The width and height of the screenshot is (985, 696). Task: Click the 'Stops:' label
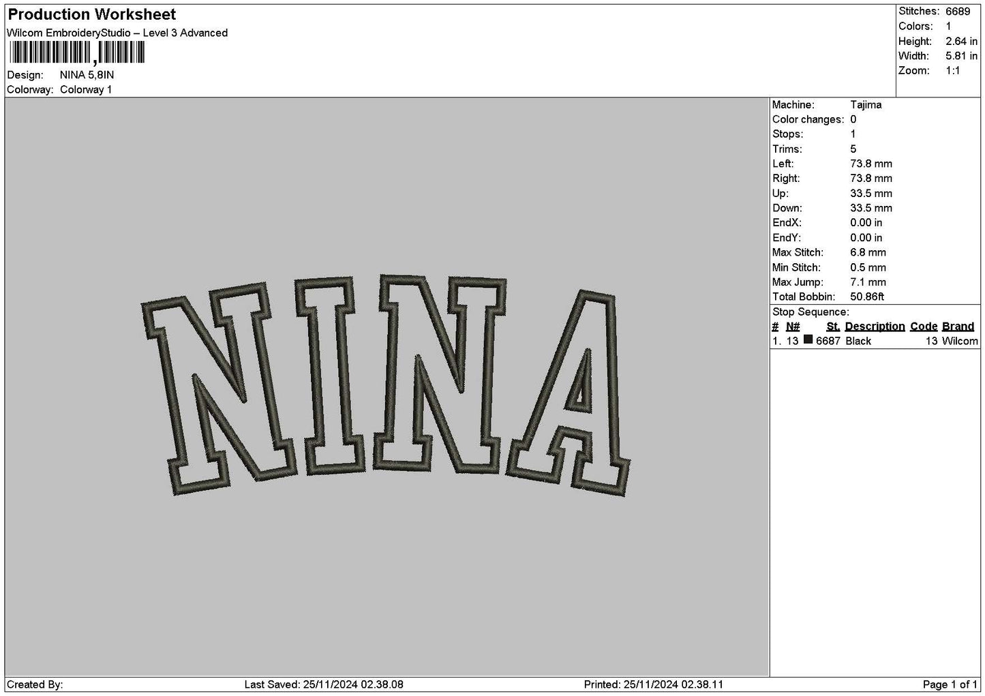point(788,134)
